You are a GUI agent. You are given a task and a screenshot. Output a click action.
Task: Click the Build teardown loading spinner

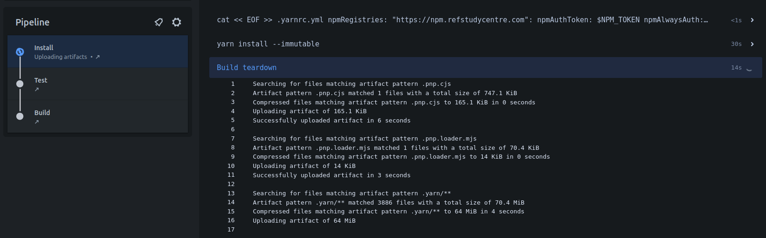coord(749,68)
